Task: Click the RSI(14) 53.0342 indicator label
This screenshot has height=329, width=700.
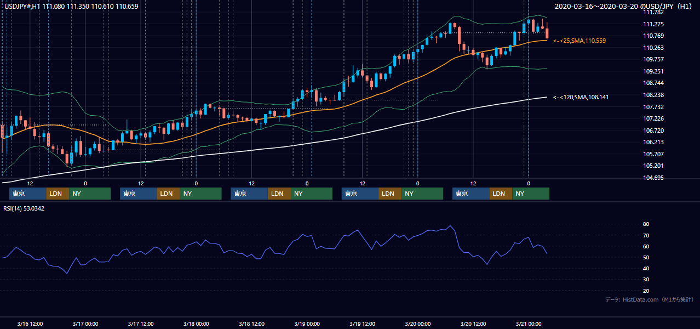Action: tap(24, 208)
